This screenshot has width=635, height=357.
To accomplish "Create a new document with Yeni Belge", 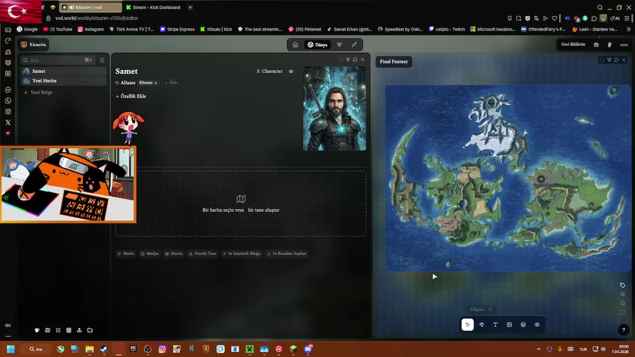I will [x=38, y=92].
